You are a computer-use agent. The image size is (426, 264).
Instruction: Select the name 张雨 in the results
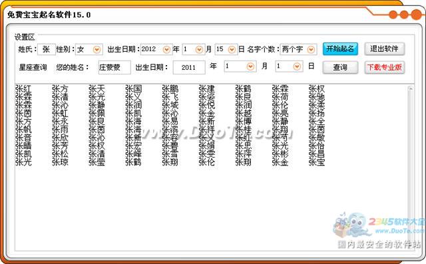coord(60,130)
